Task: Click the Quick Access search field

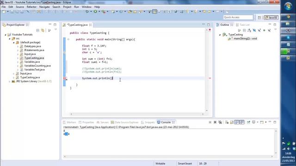Action: click(238, 18)
